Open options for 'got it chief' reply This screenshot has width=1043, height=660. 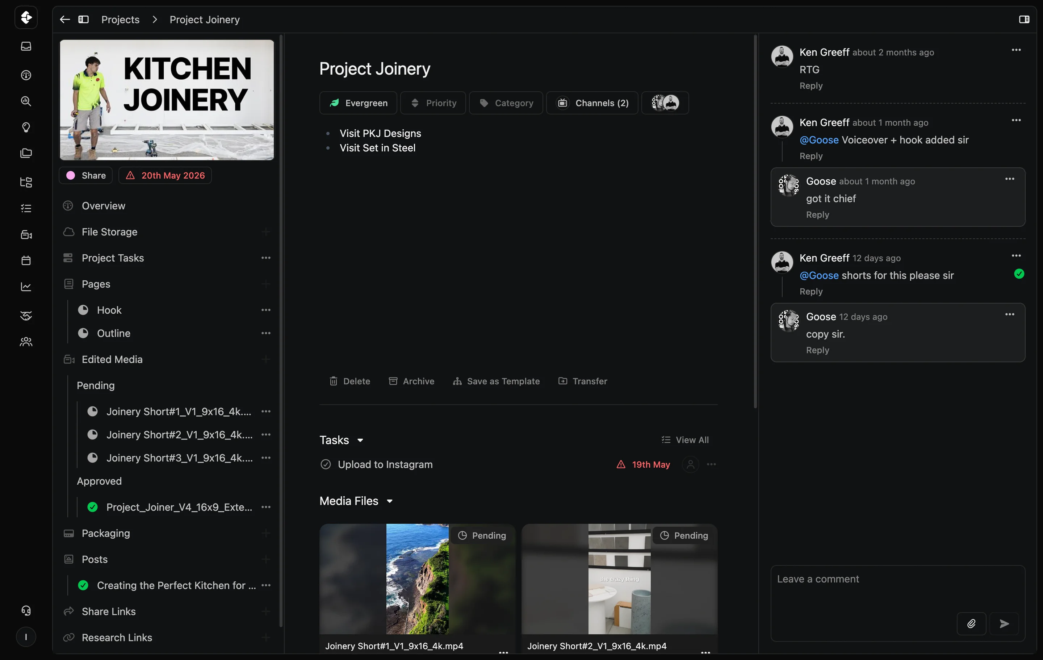pos(1010,179)
